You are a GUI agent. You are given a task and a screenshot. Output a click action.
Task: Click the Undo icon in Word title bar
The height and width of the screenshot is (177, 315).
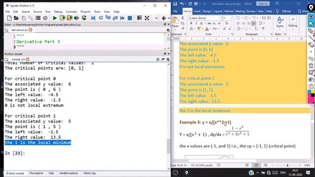tap(182, 4)
